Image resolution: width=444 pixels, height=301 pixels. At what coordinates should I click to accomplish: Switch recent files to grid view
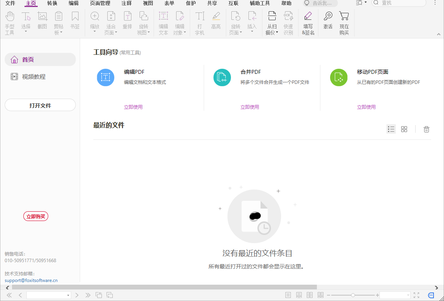click(404, 129)
